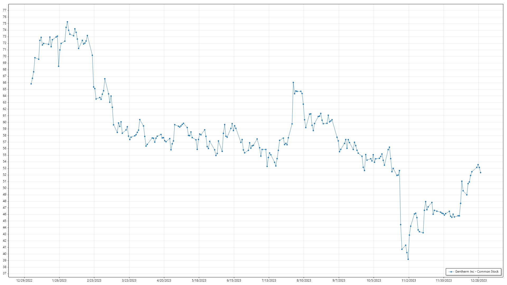This screenshot has height=285, width=507.
Task: Select the 4/20/2023 x-axis date label
Action: [x=164, y=281]
